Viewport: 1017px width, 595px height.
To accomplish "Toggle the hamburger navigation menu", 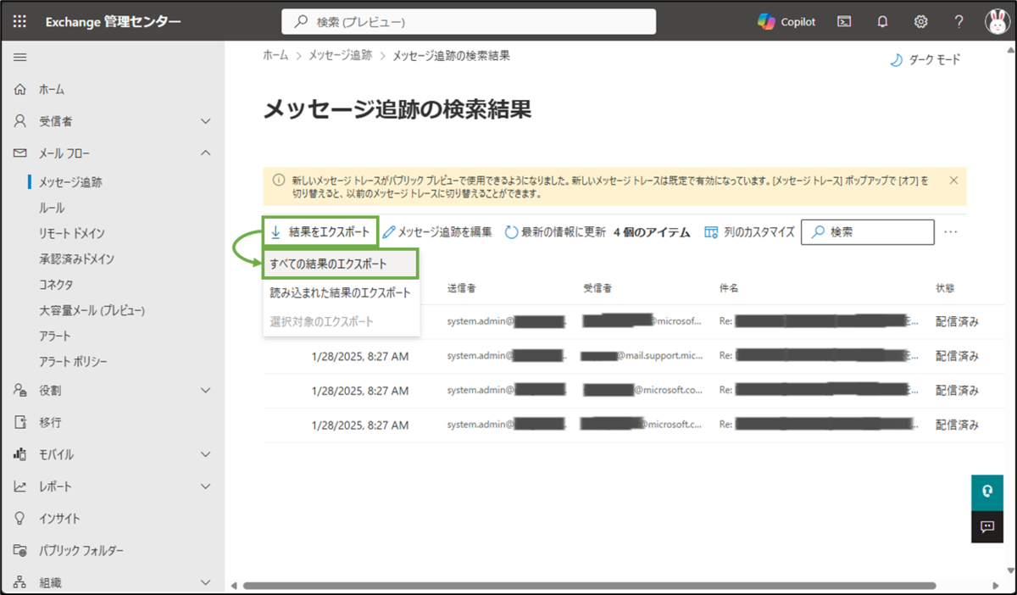I will (x=20, y=57).
